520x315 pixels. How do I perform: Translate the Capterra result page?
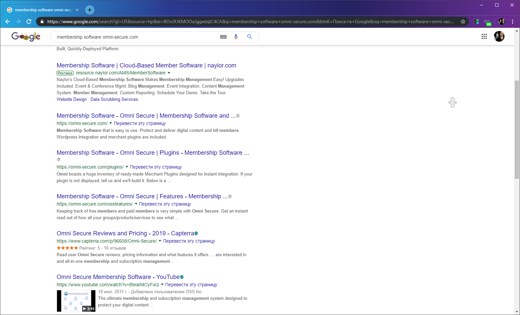point(189,241)
